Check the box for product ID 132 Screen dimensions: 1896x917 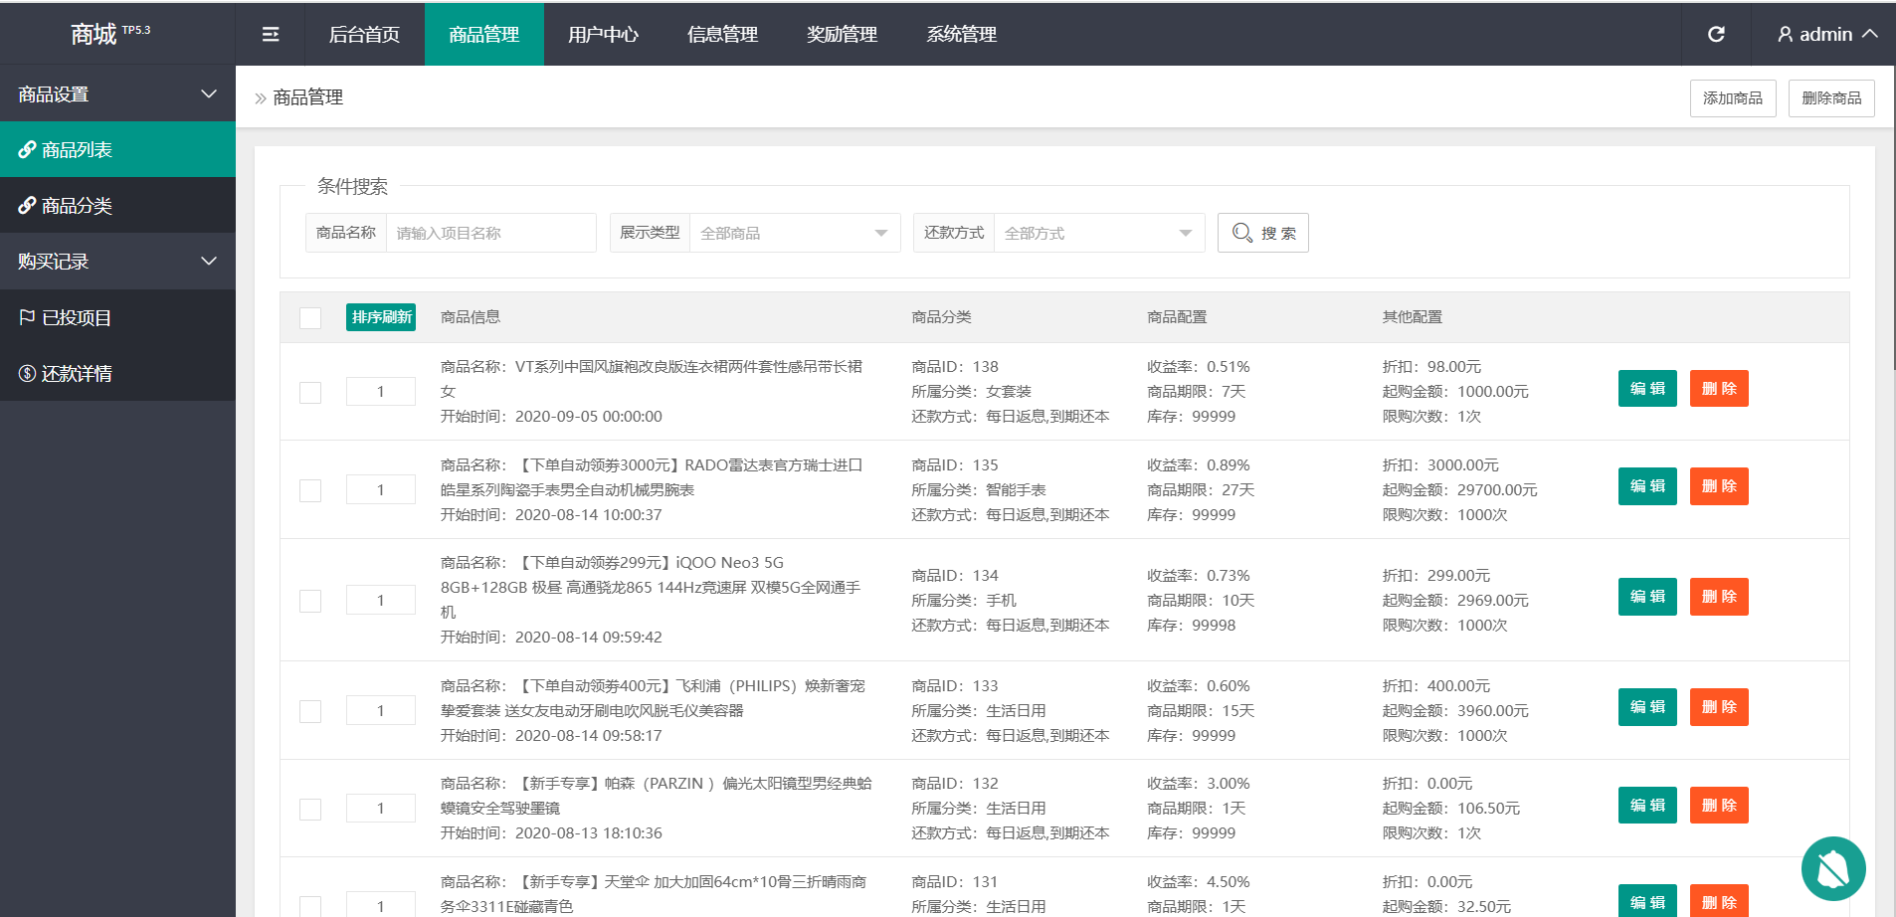pyautogui.click(x=310, y=809)
